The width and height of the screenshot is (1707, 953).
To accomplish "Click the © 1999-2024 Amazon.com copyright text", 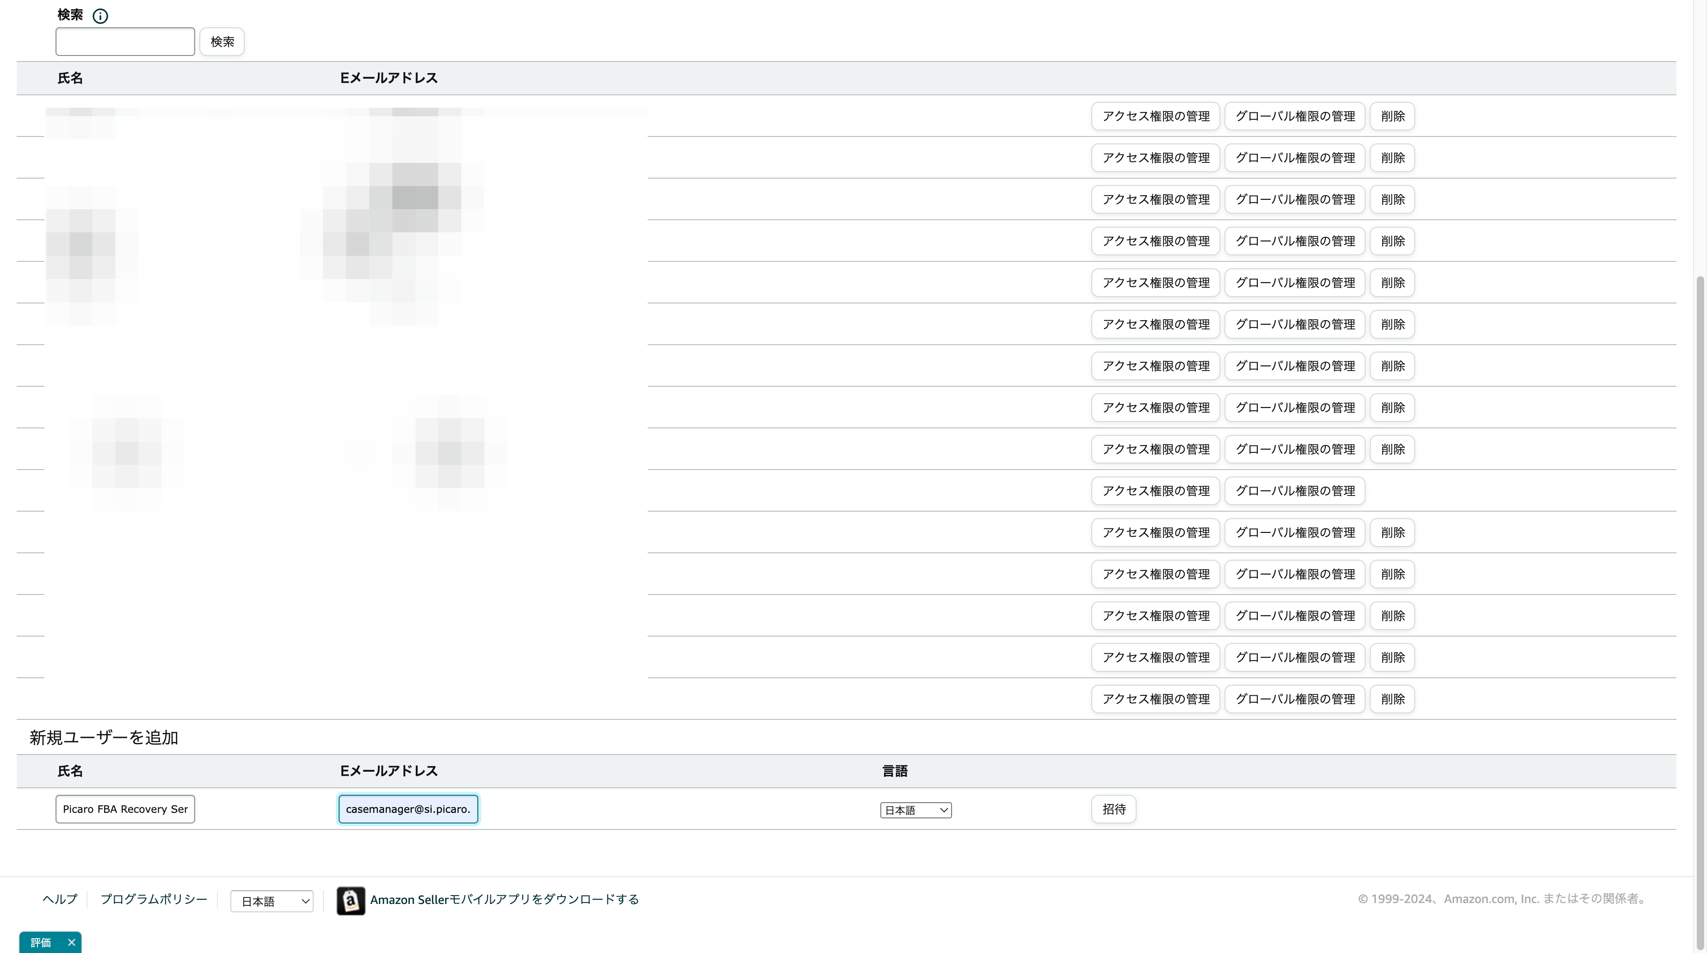I will (x=1502, y=899).
